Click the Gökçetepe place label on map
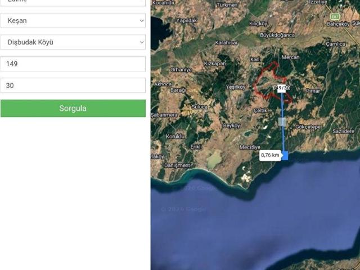The height and width of the screenshot is (270, 360). tap(308, 127)
